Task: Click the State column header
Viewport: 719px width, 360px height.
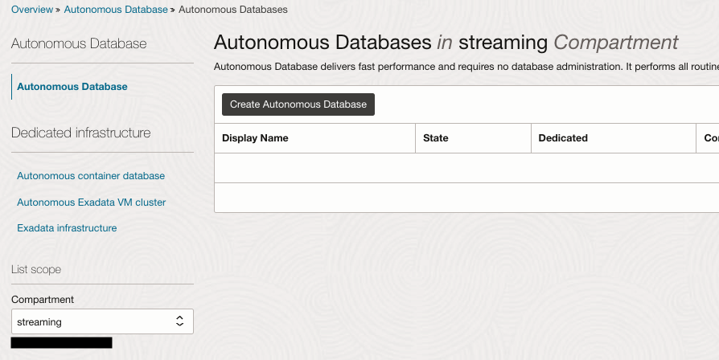Action: click(436, 138)
